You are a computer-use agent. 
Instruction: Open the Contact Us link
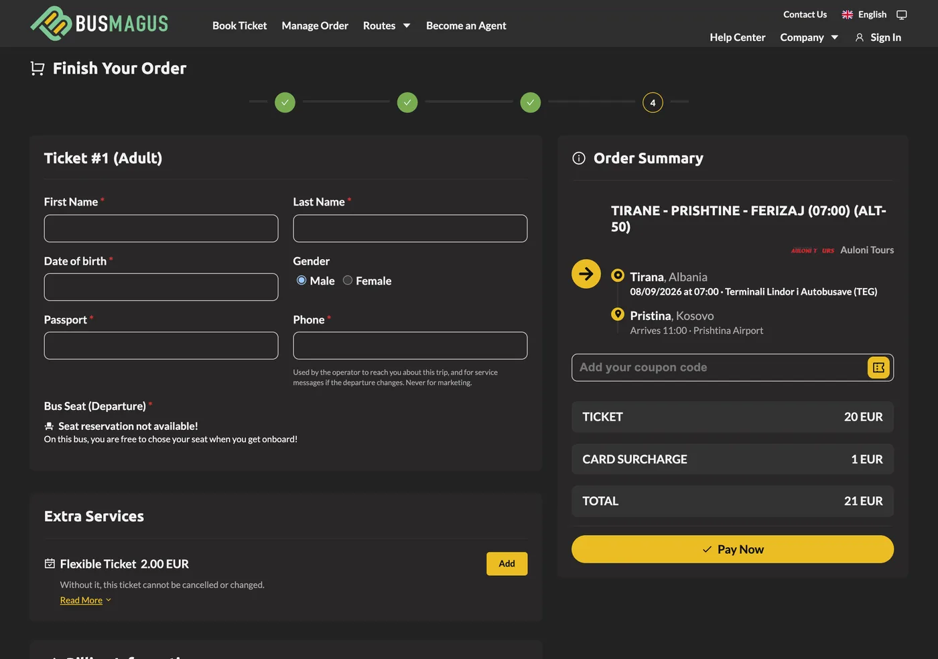(x=805, y=15)
